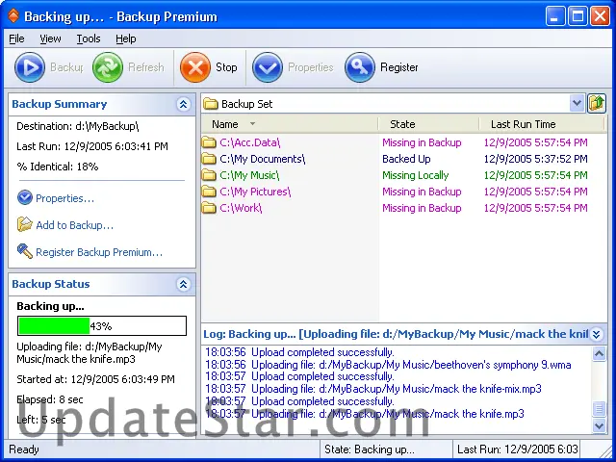Click the Destination: d:\MyBackup\ text
Viewport: 616px width, 462px height.
tap(77, 126)
